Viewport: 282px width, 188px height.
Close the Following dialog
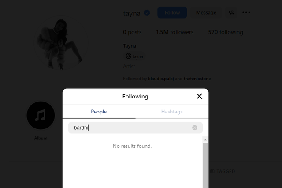[199, 96]
